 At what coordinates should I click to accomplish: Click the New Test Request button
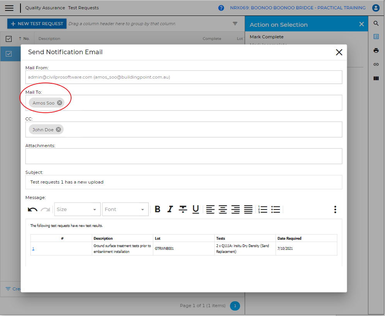[x=37, y=24]
